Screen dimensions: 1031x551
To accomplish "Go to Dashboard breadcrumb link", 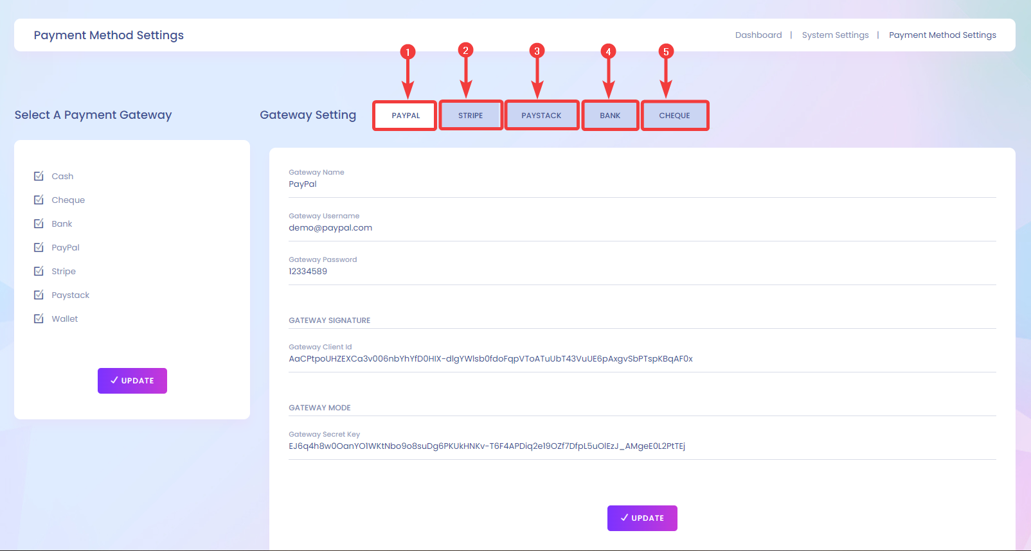I will pyautogui.click(x=758, y=35).
